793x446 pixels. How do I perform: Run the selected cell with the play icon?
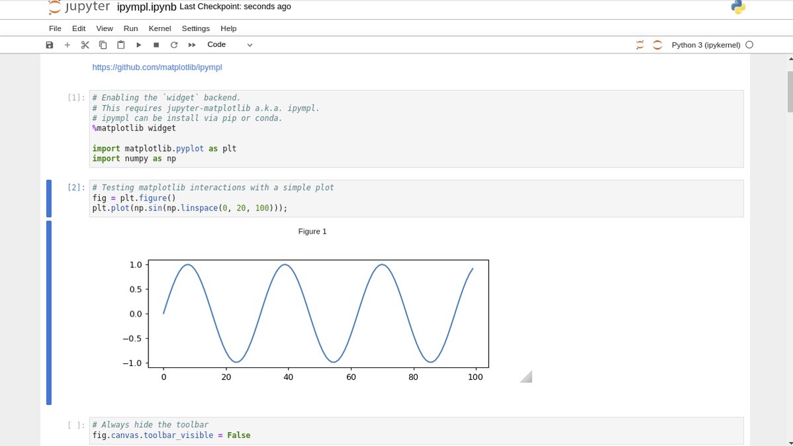tap(138, 45)
